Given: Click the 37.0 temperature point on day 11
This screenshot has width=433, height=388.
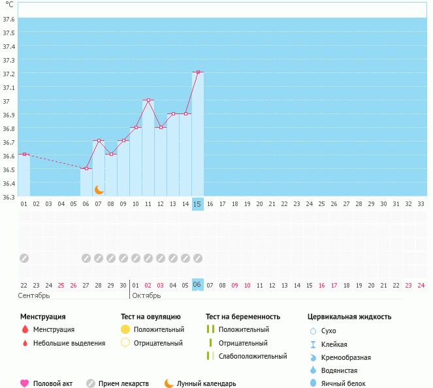Looking at the screenshot, I should (x=148, y=100).
